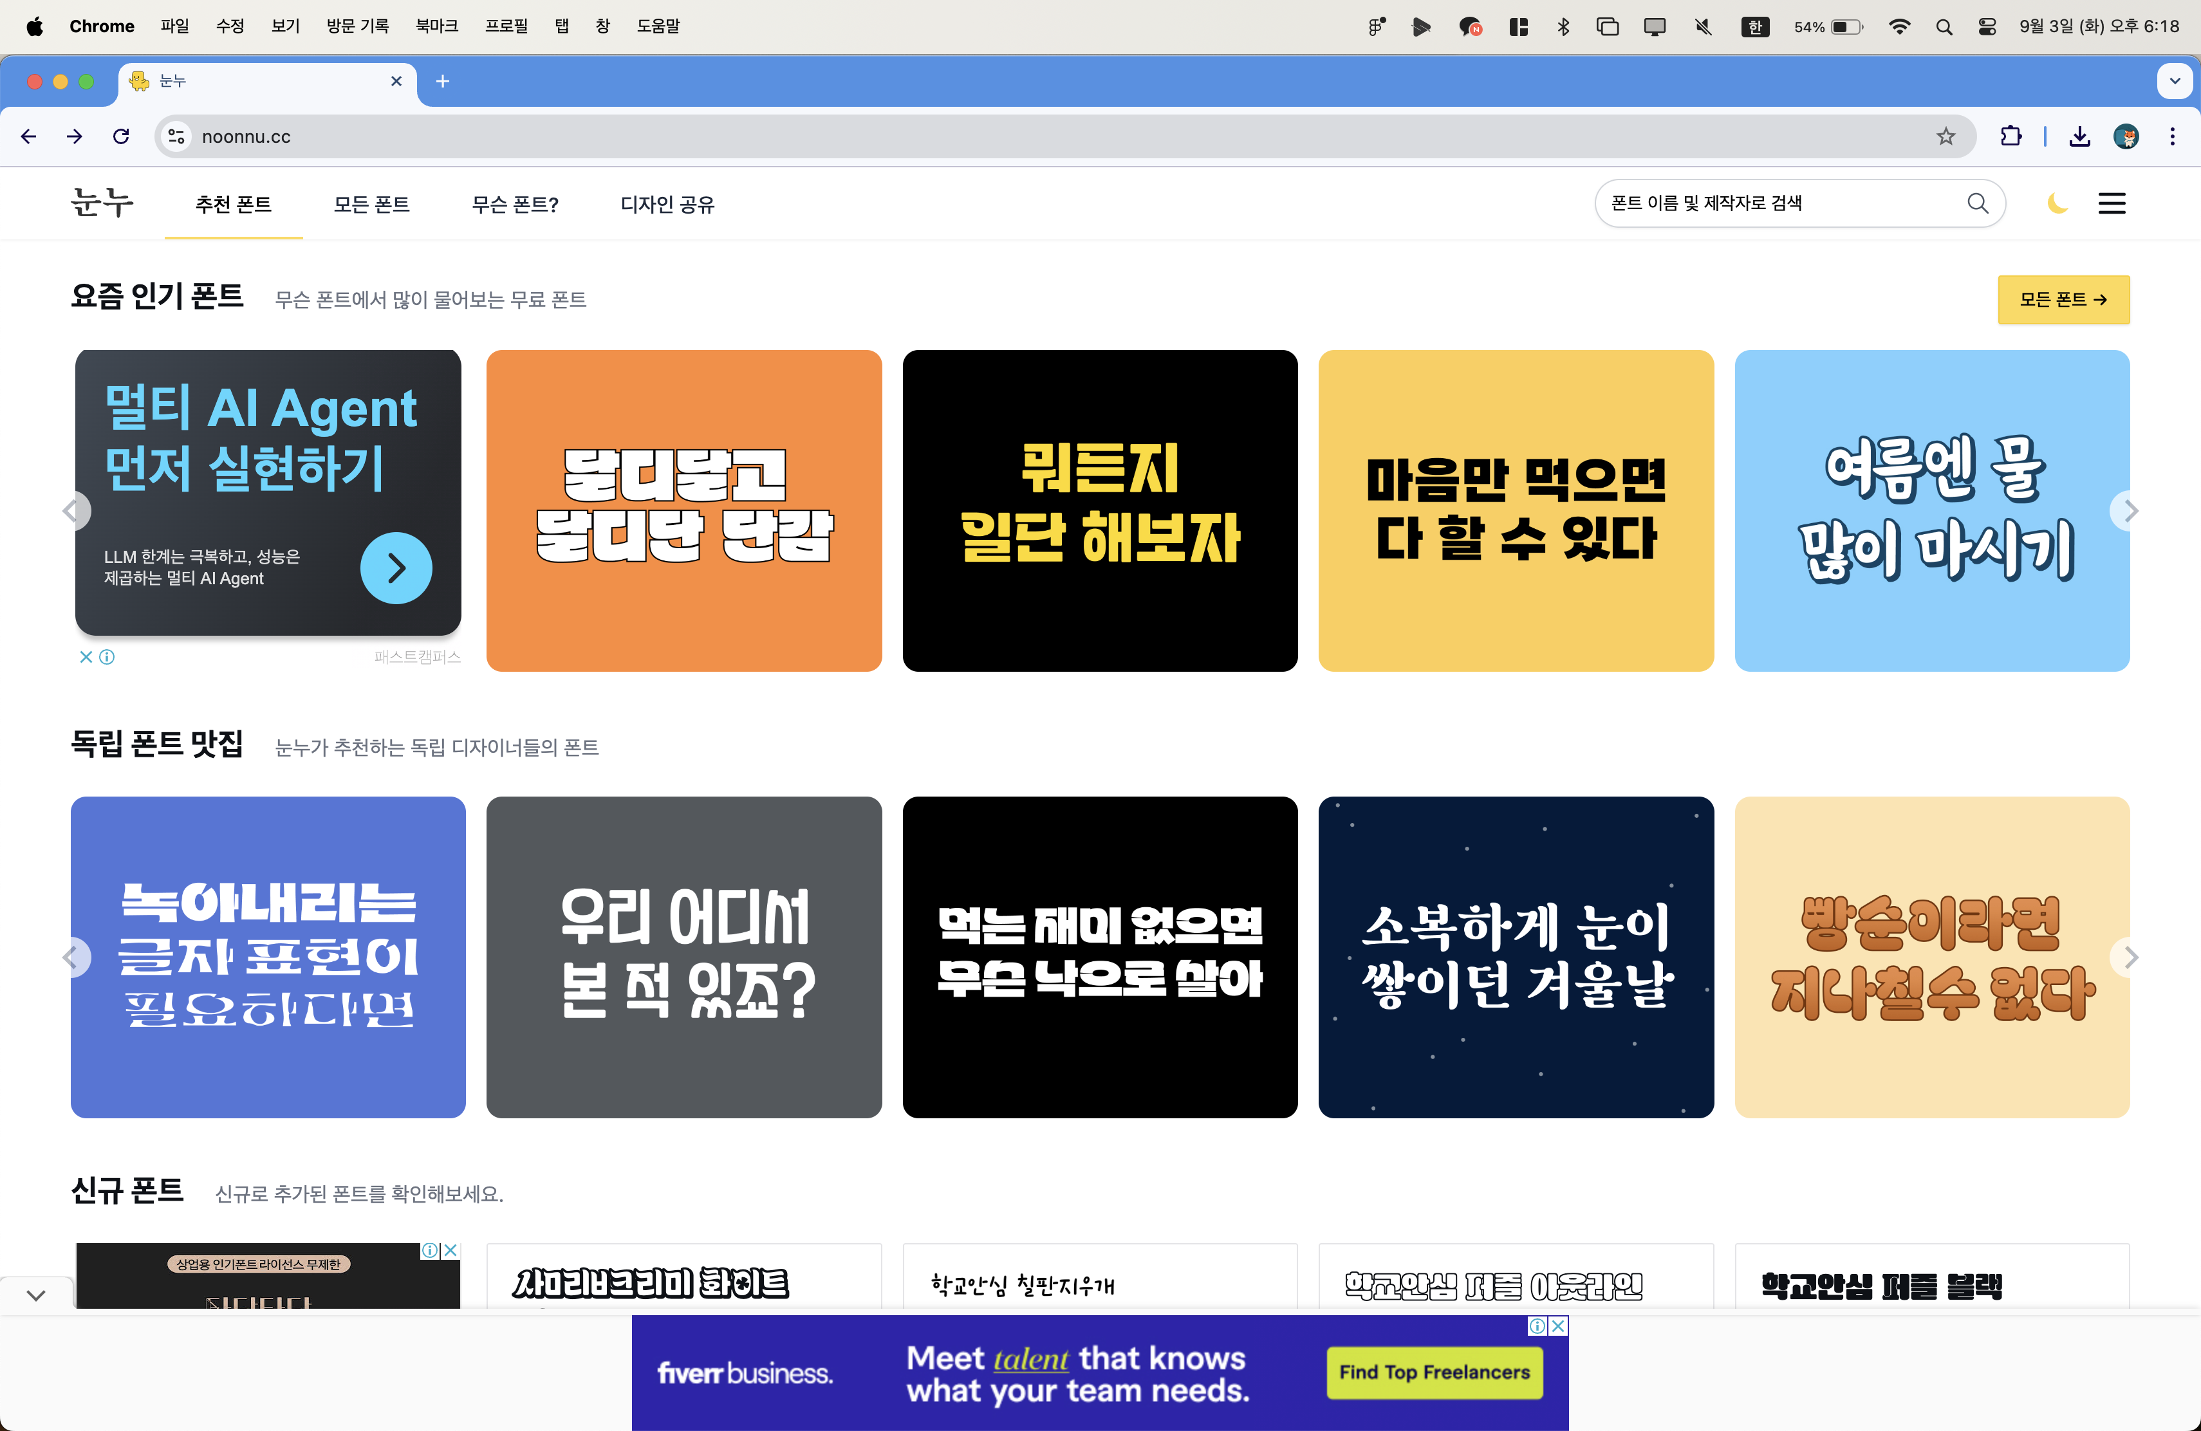Screen dimensions: 2201x1431
Task: Click the search magnifier icon
Action: 1977,203
